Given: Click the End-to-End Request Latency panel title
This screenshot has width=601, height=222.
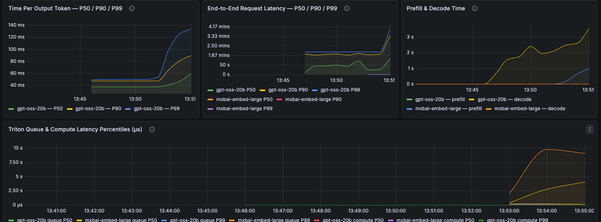Looking at the screenshot, I should [x=272, y=8].
